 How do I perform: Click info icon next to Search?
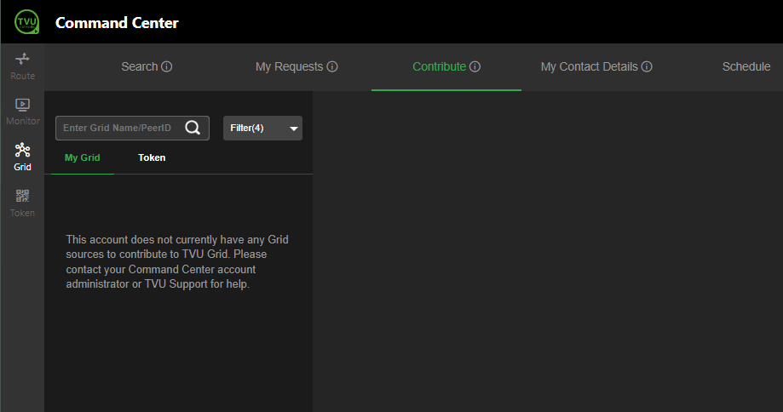[167, 67]
